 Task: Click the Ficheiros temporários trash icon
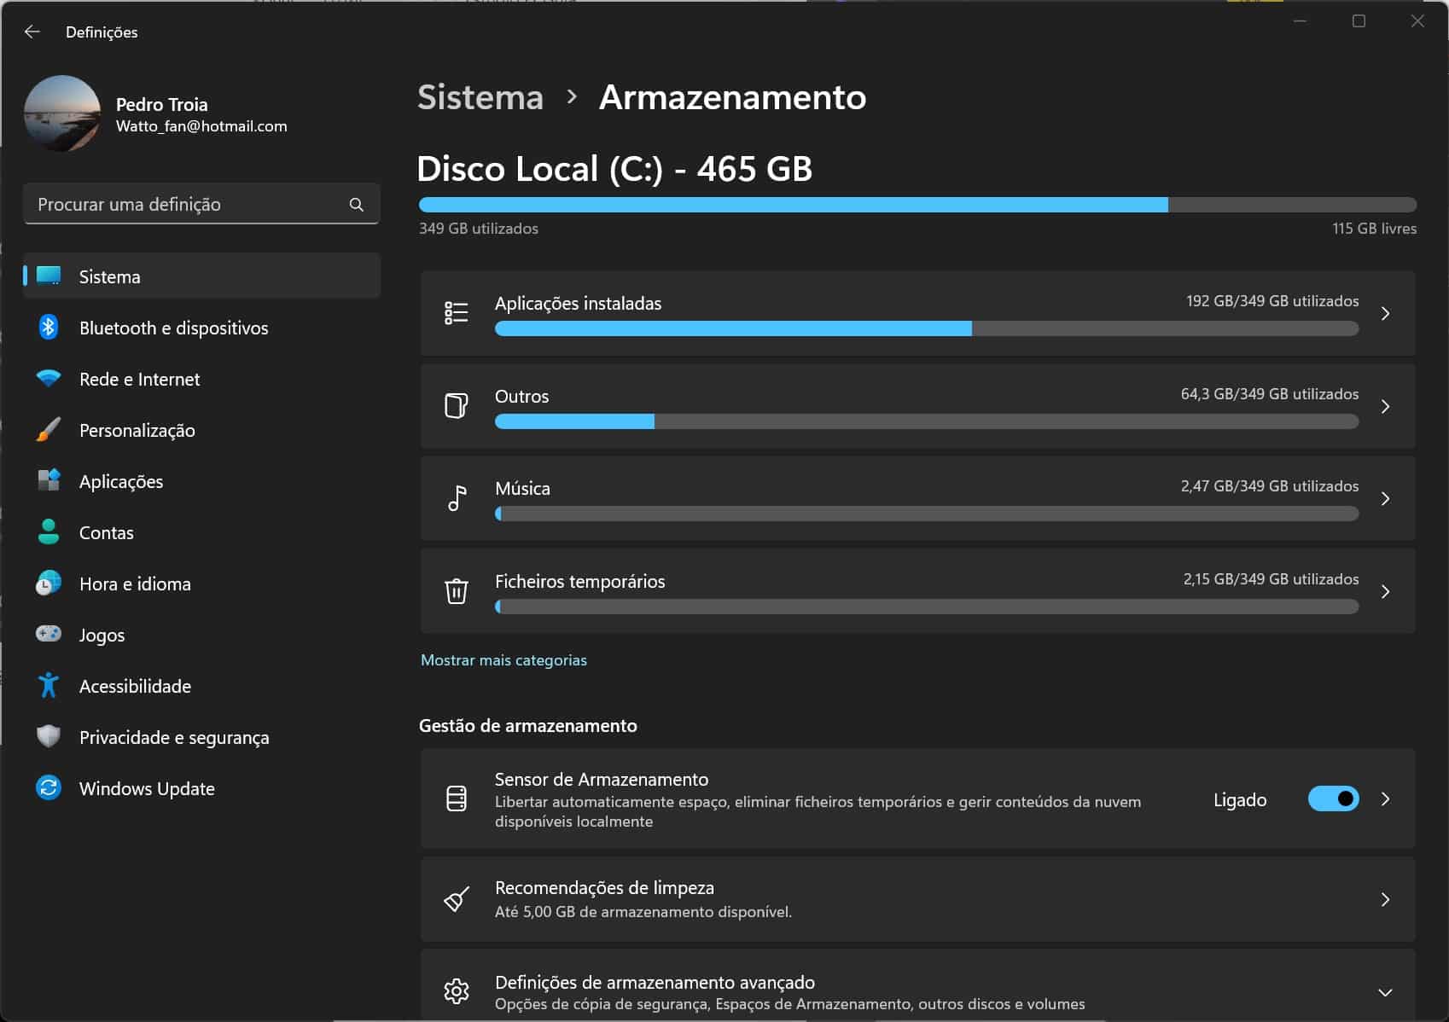tap(457, 590)
